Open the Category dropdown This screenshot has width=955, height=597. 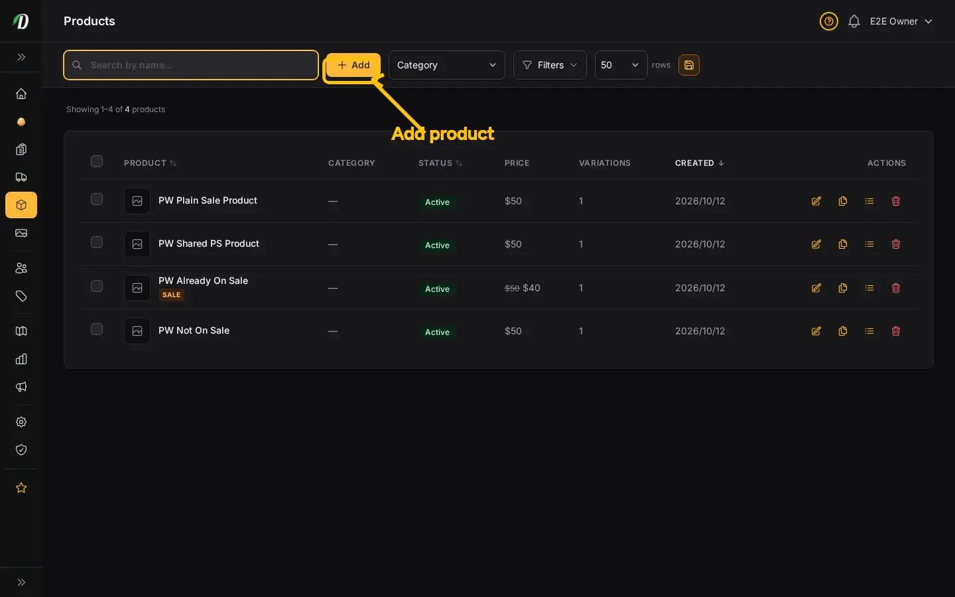(x=447, y=65)
